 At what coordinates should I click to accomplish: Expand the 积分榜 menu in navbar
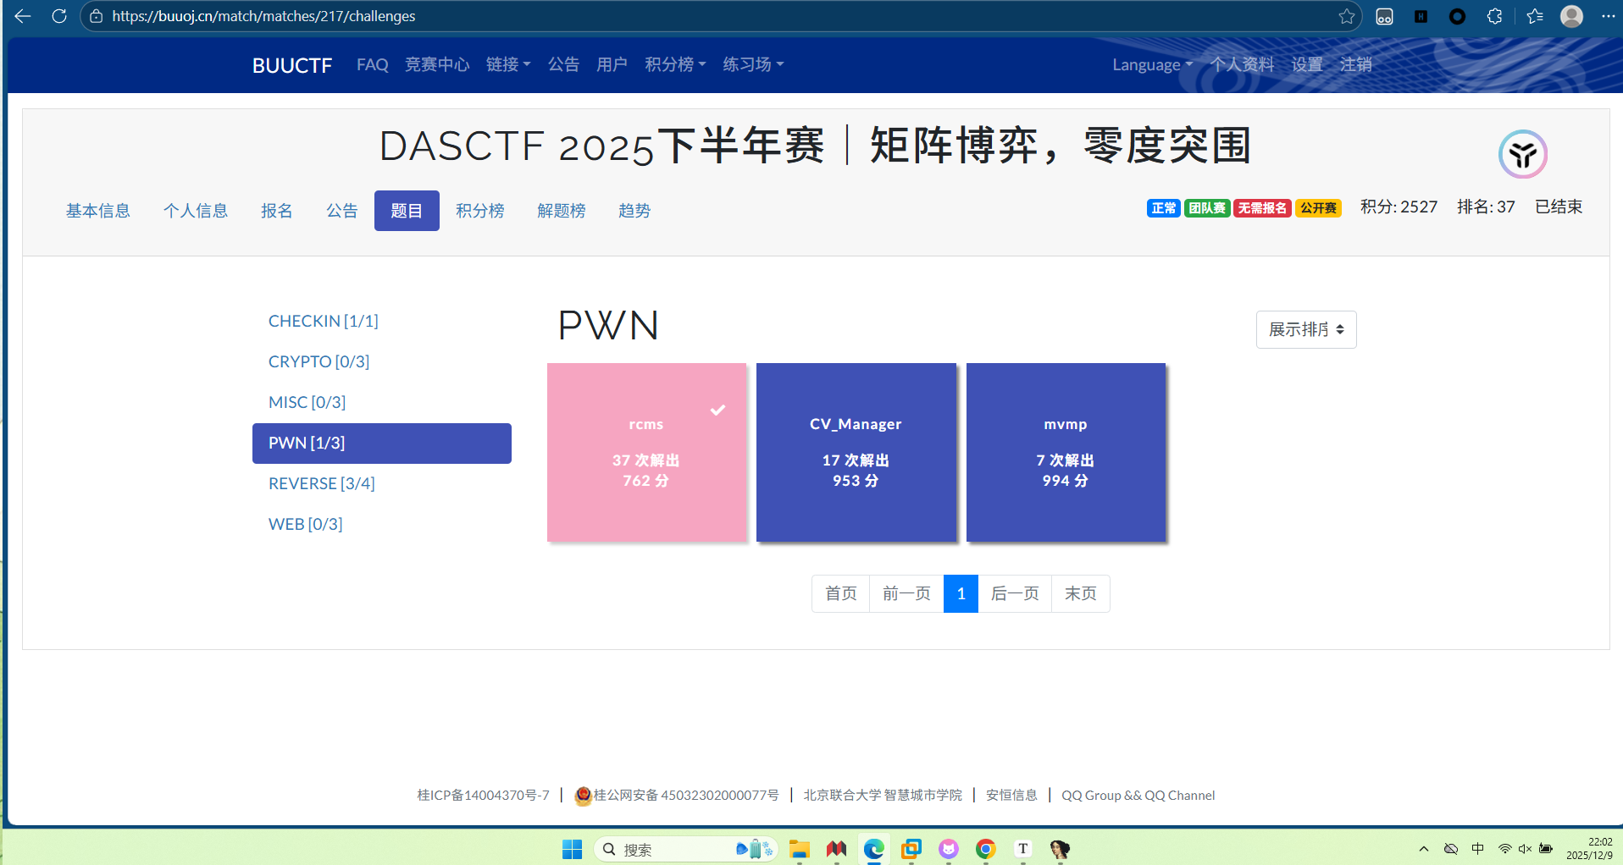point(674,65)
